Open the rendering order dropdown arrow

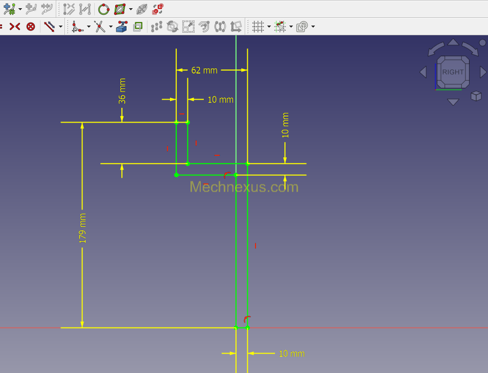(x=313, y=27)
